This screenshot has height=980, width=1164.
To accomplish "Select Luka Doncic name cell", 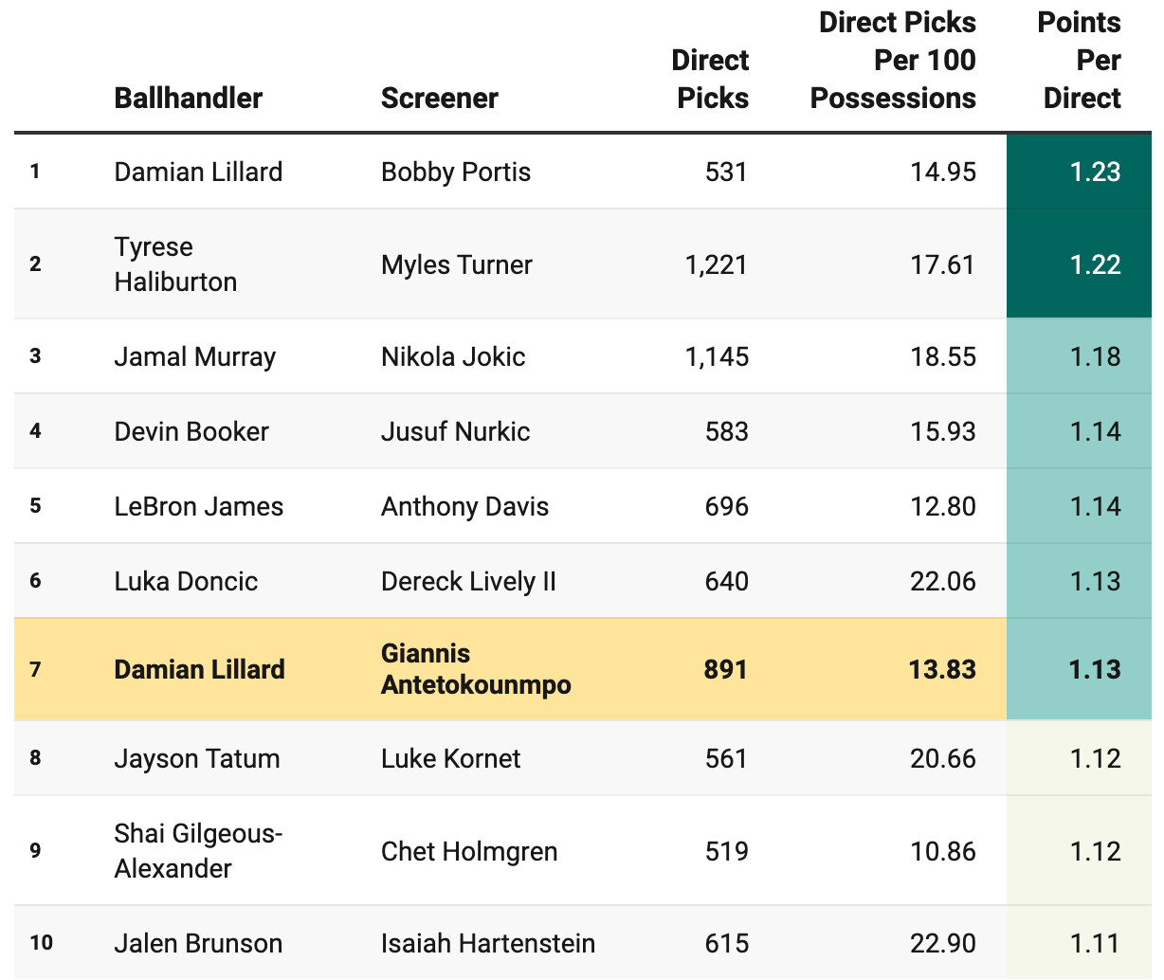I will [186, 582].
